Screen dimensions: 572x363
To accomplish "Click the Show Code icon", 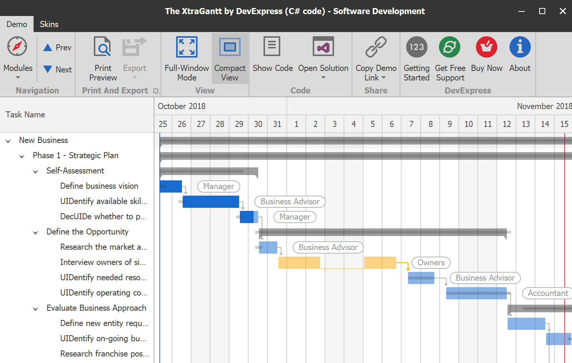I will [x=272, y=46].
